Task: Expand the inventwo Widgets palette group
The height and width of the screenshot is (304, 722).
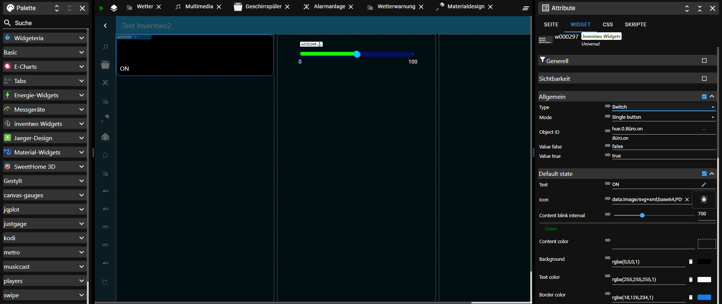Action: point(45,124)
